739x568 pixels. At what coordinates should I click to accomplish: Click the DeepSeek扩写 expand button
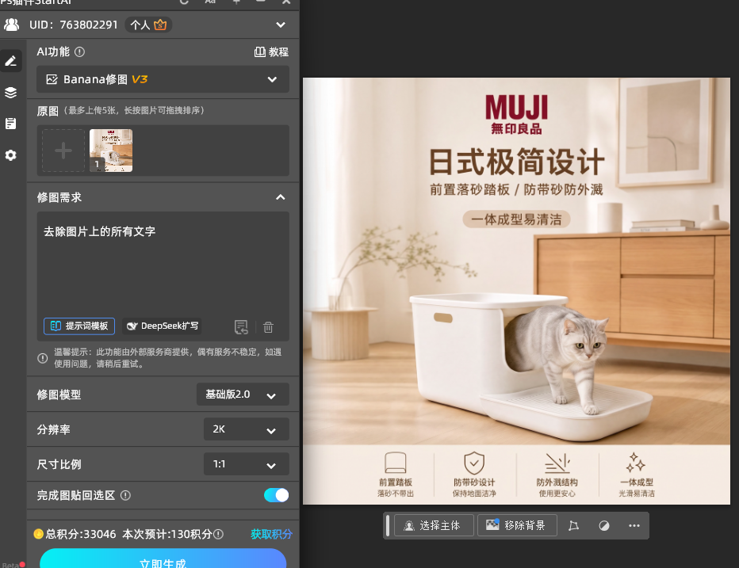click(162, 326)
